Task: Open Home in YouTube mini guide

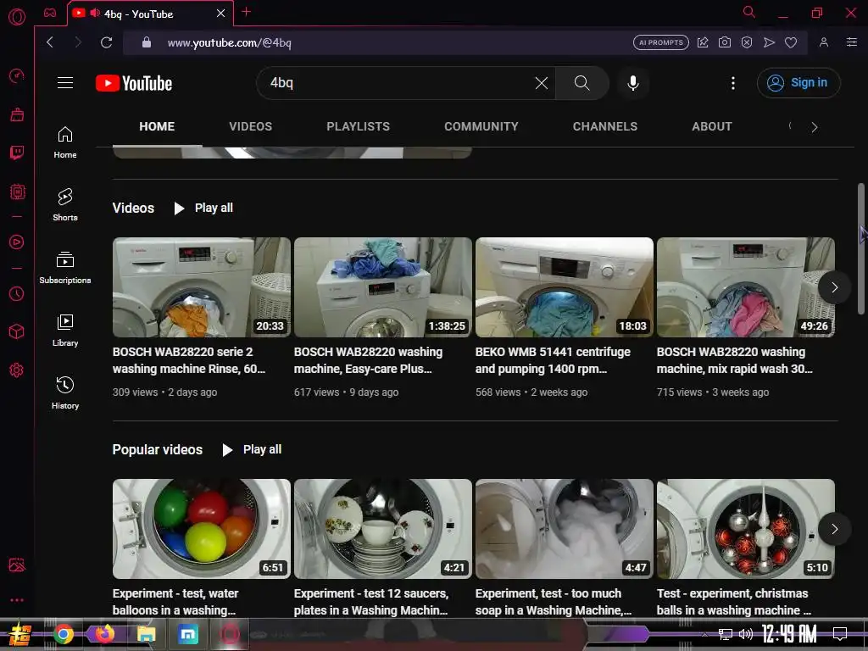Action: (65, 142)
